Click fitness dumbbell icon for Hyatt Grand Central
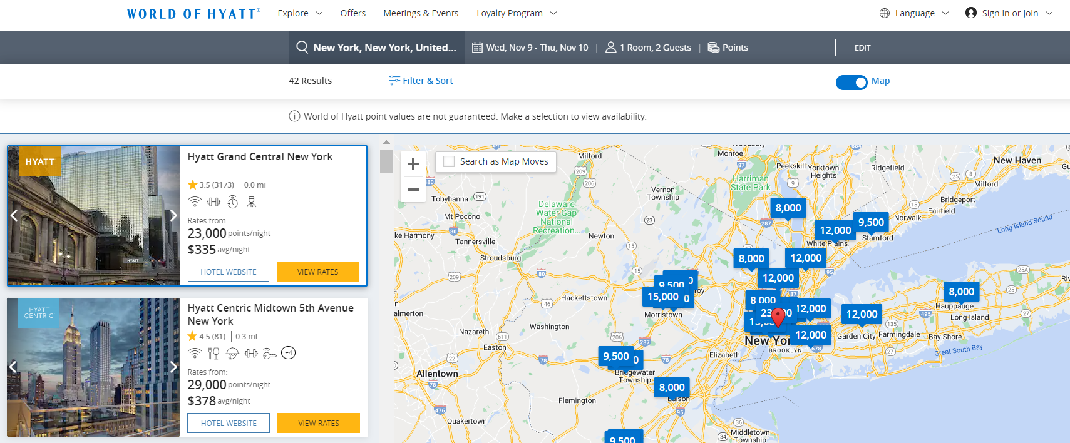Image resolution: width=1070 pixels, height=443 pixels. tap(214, 202)
